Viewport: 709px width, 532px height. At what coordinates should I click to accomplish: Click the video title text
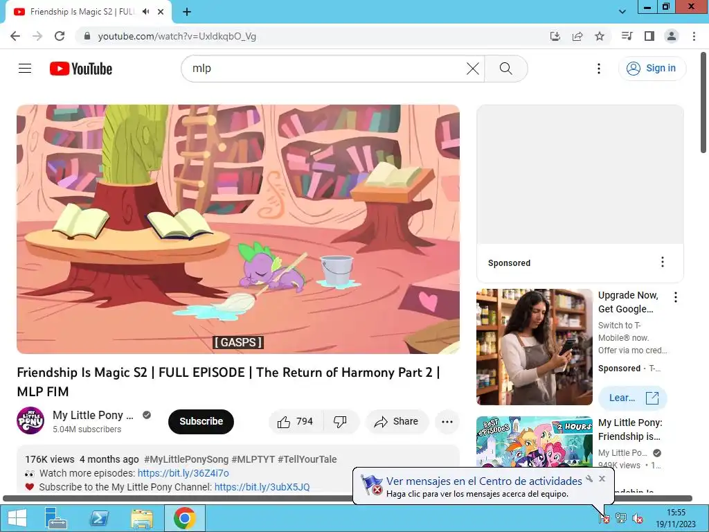click(x=228, y=382)
